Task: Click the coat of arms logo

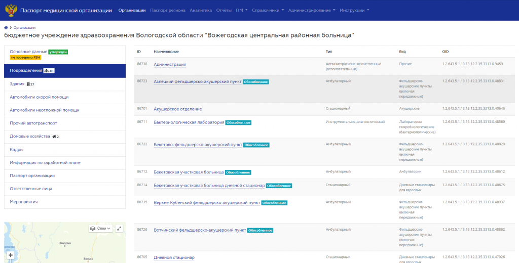Action: [11, 10]
